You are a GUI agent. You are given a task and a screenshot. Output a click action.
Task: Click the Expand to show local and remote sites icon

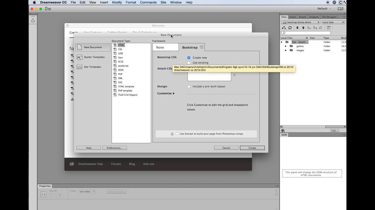point(328,28)
